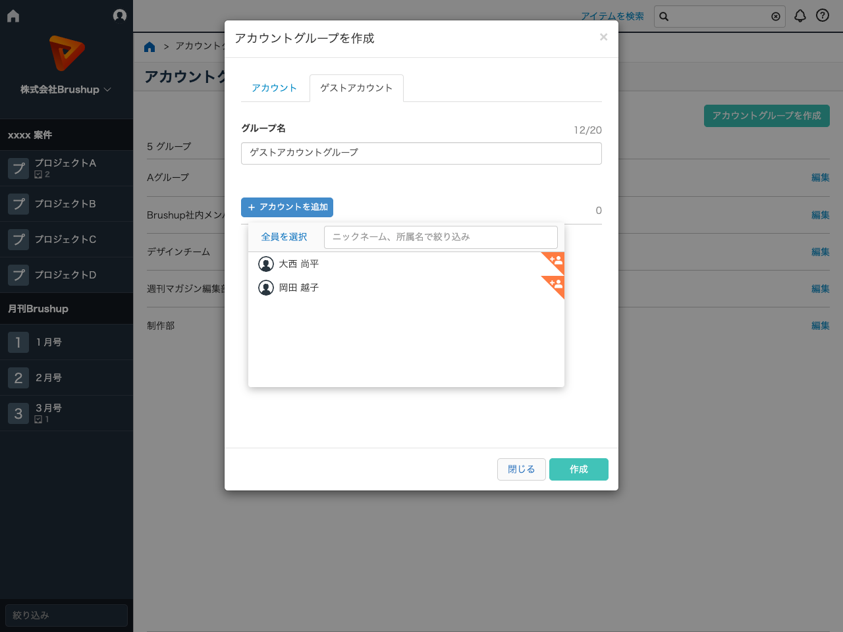
Task: Open the user profile icon in the sidebar
Action: [x=120, y=15]
